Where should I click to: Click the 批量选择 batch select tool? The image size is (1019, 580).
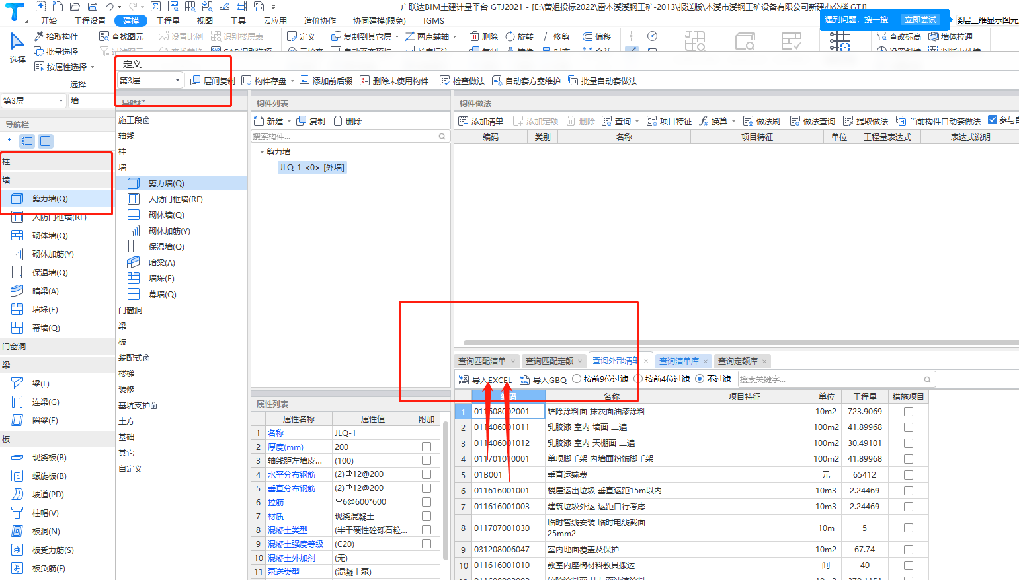pos(56,52)
